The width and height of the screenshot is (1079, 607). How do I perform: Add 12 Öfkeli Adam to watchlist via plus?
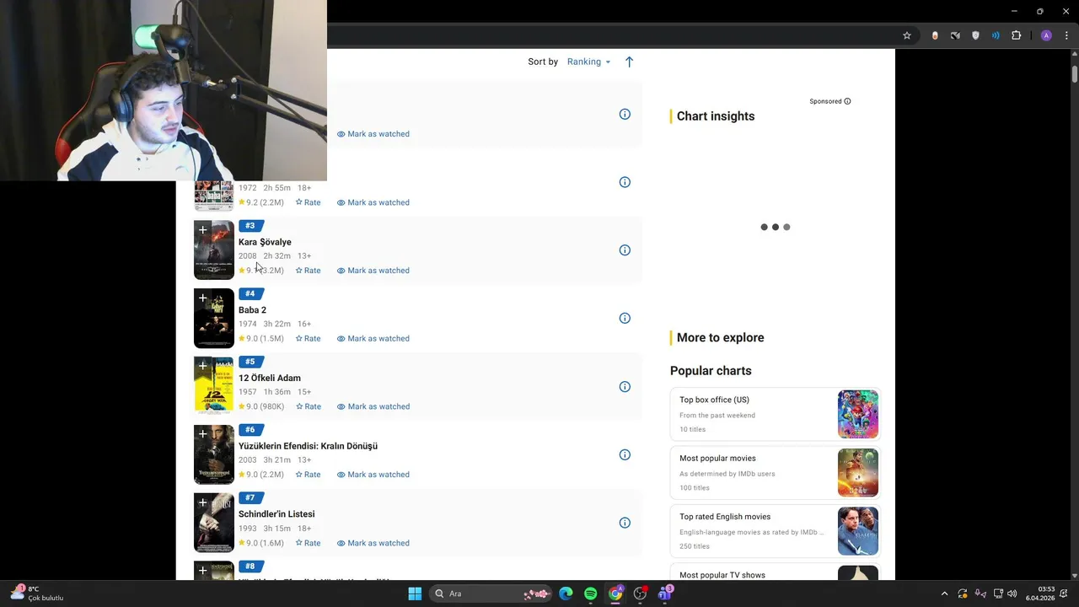coord(202,366)
